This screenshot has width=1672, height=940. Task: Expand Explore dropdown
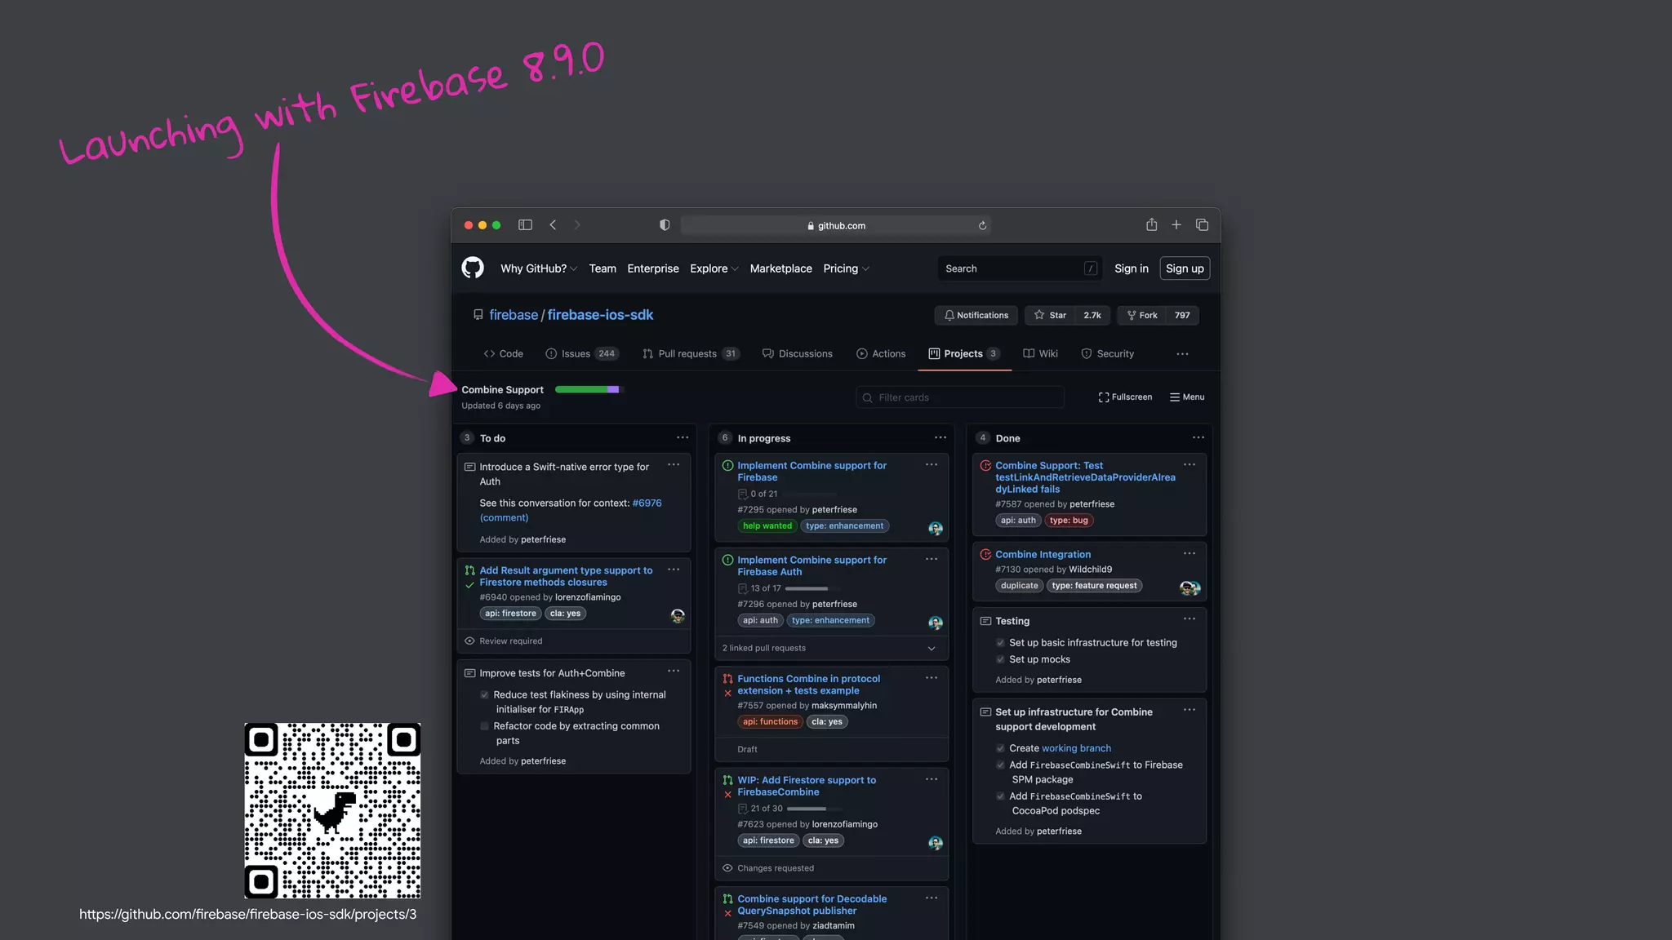(x=714, y=268)
